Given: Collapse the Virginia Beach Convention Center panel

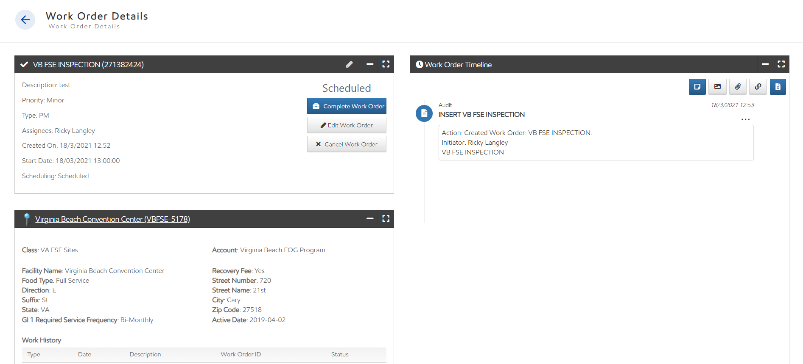Looking at the screenshot, I should coord(370,219).
